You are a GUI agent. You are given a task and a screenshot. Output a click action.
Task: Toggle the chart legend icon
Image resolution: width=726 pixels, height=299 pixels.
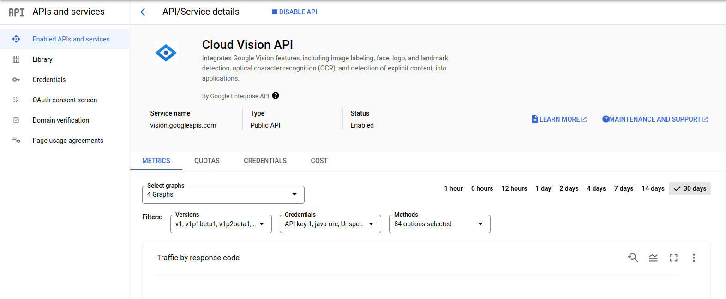(653, 258)
